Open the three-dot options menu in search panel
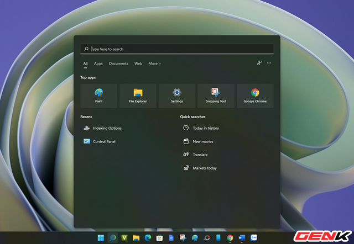Viewport: 354px width, 244px height. [x=269, y=63]
